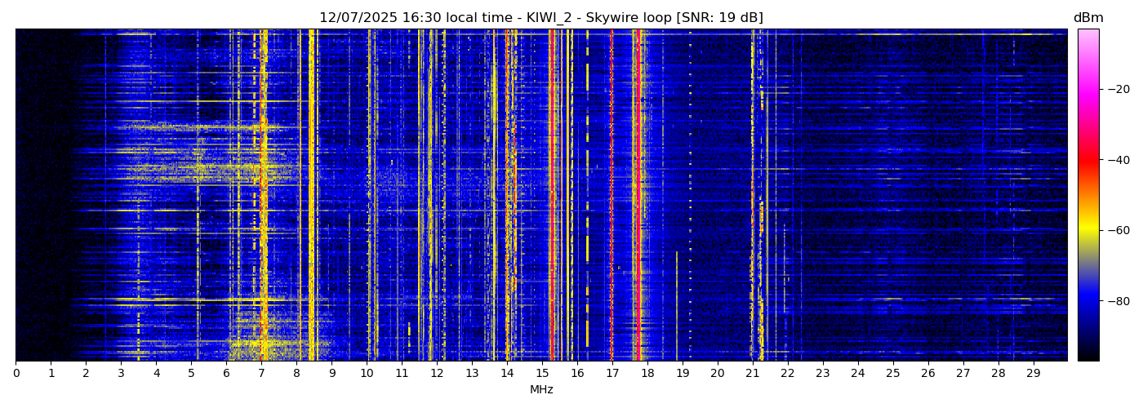Click the MHz x-axis label
Viewport: 1143px width, 408px height.
pos(541,390)
